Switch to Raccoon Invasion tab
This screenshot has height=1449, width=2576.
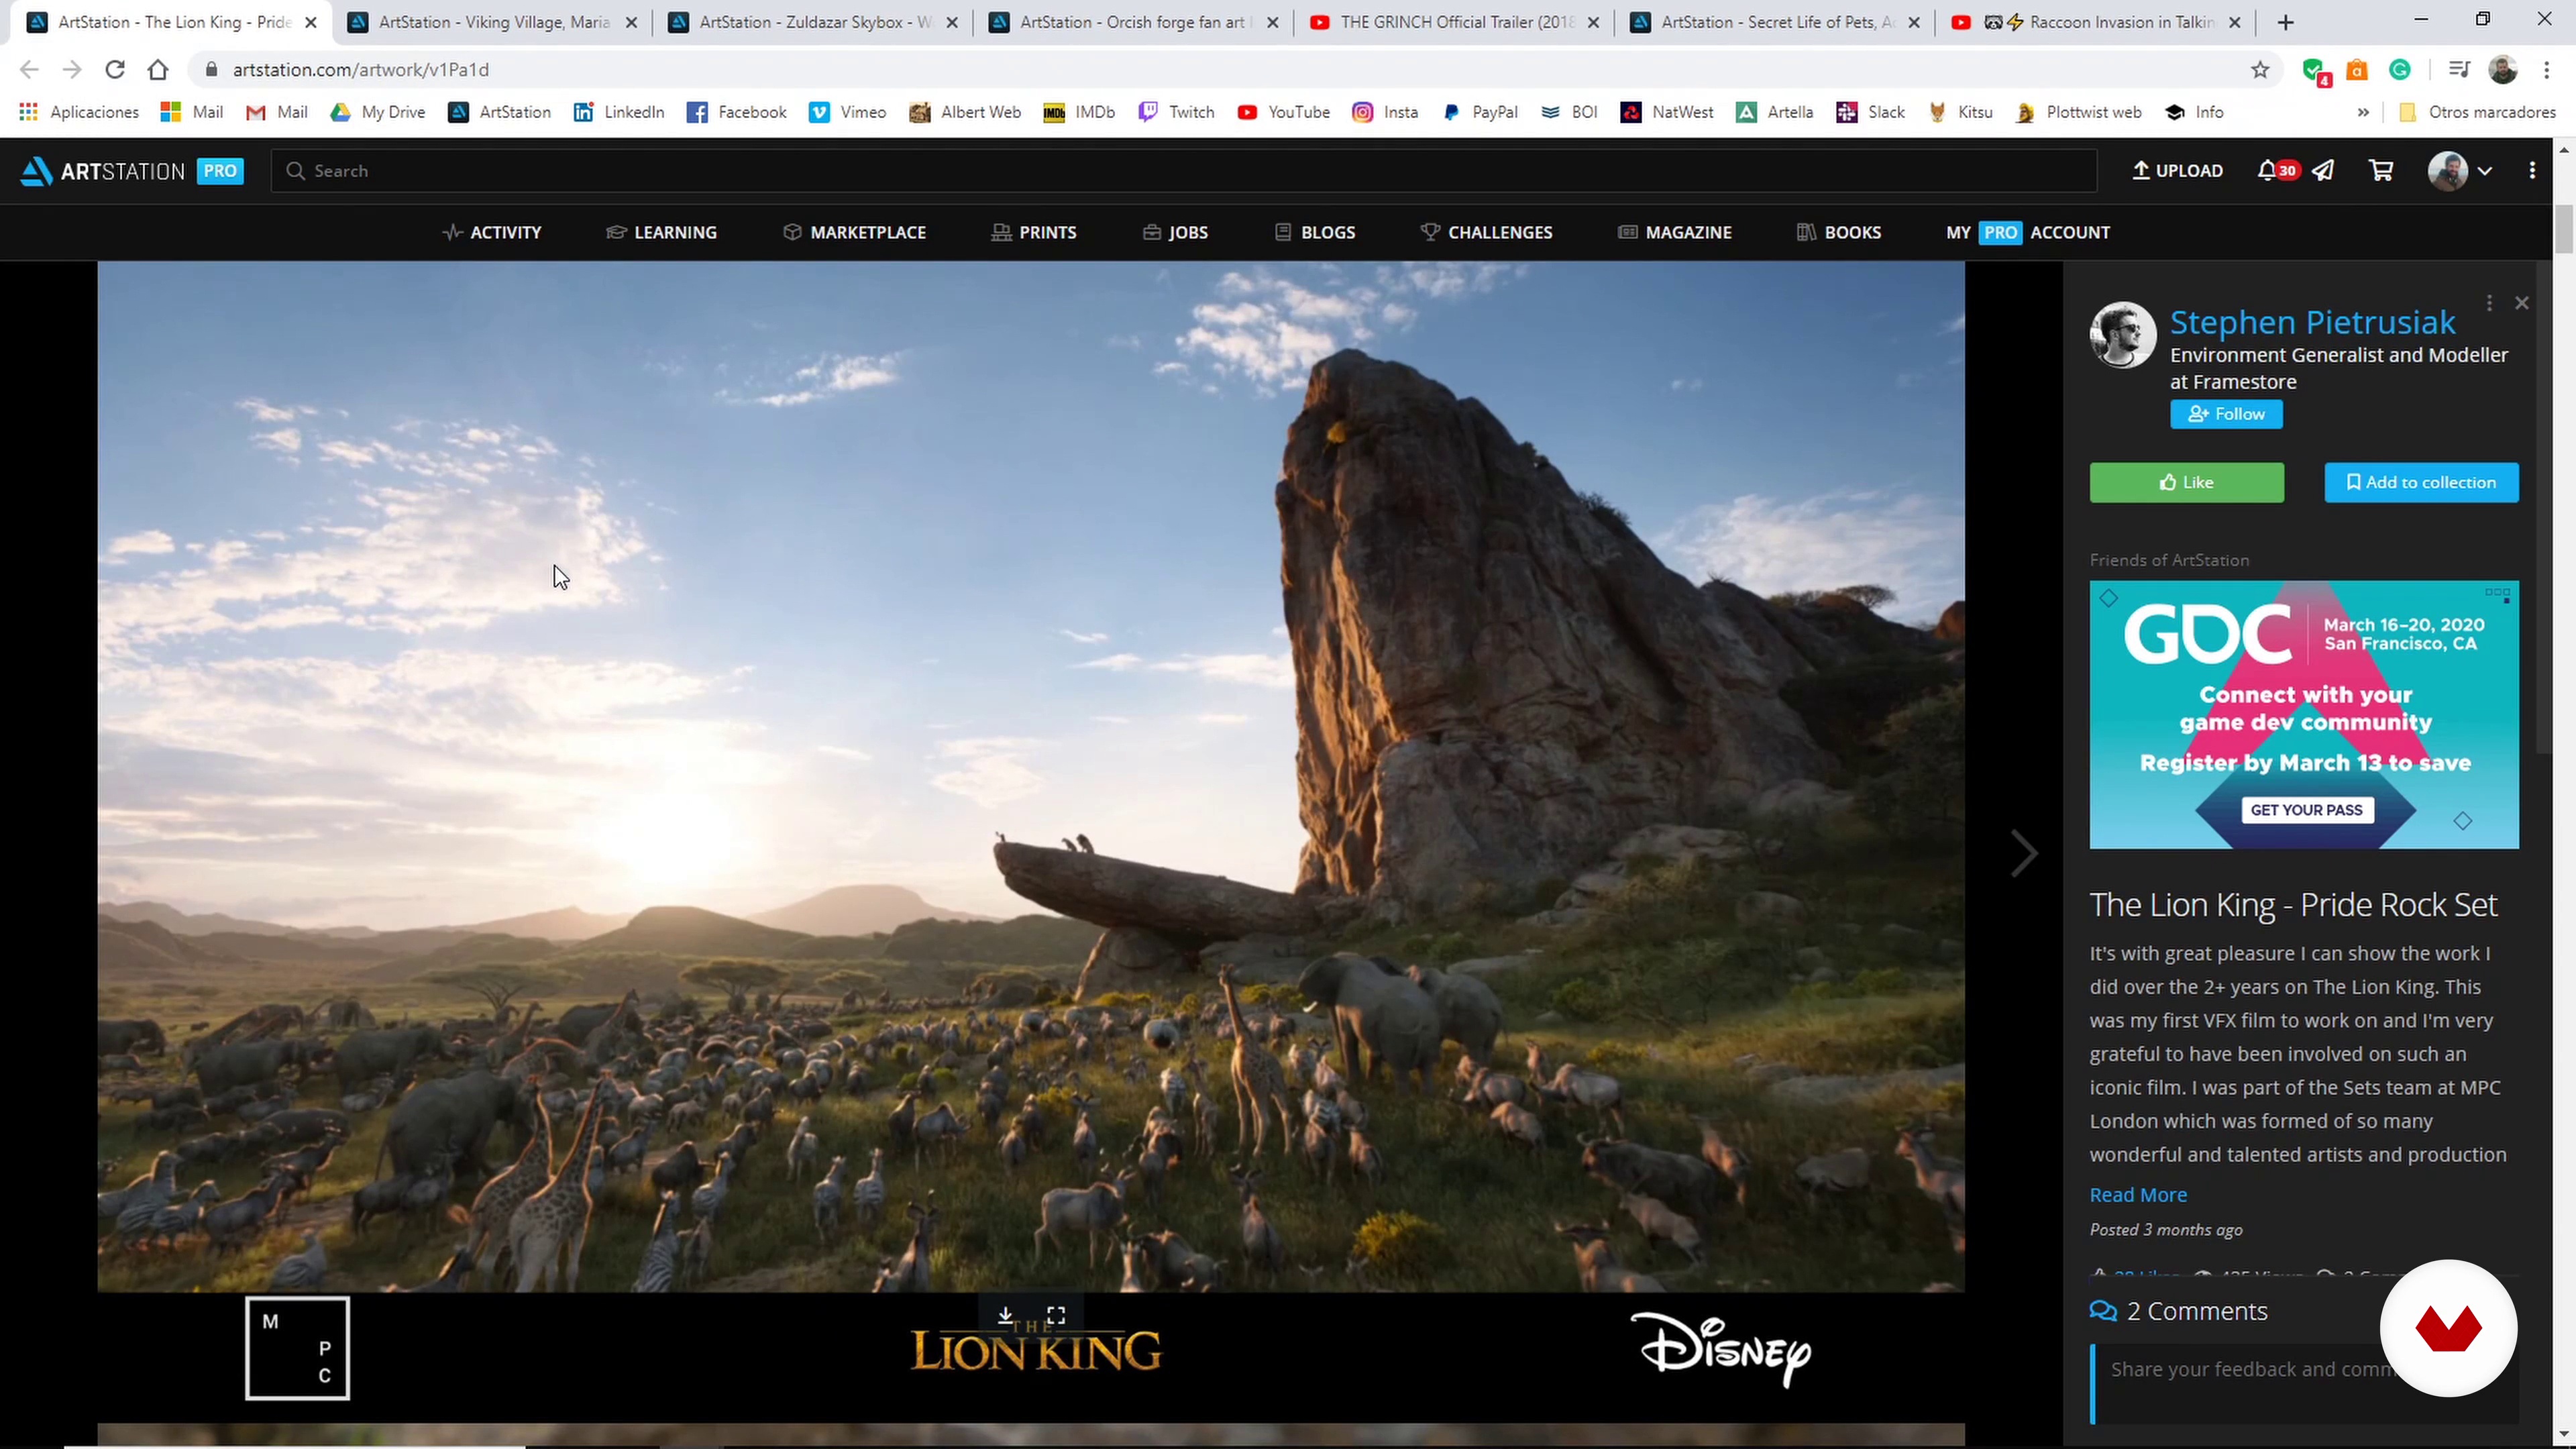coord(2097,22)
